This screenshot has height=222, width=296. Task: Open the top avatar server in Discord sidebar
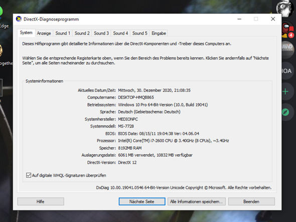click(285, 8)
